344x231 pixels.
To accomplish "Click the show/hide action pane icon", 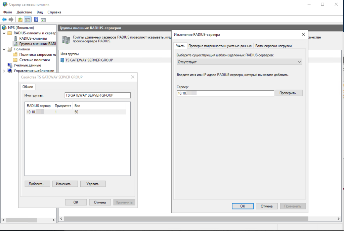I will pyautogui.click(x=43, y=19).
